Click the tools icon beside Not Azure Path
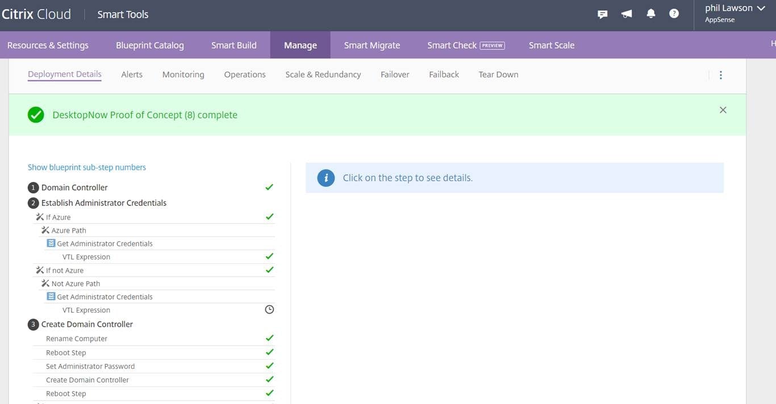 tap(45, 283)
